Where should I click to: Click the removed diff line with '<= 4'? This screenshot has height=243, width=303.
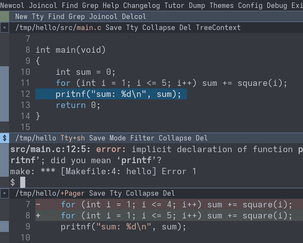(169, 204)
